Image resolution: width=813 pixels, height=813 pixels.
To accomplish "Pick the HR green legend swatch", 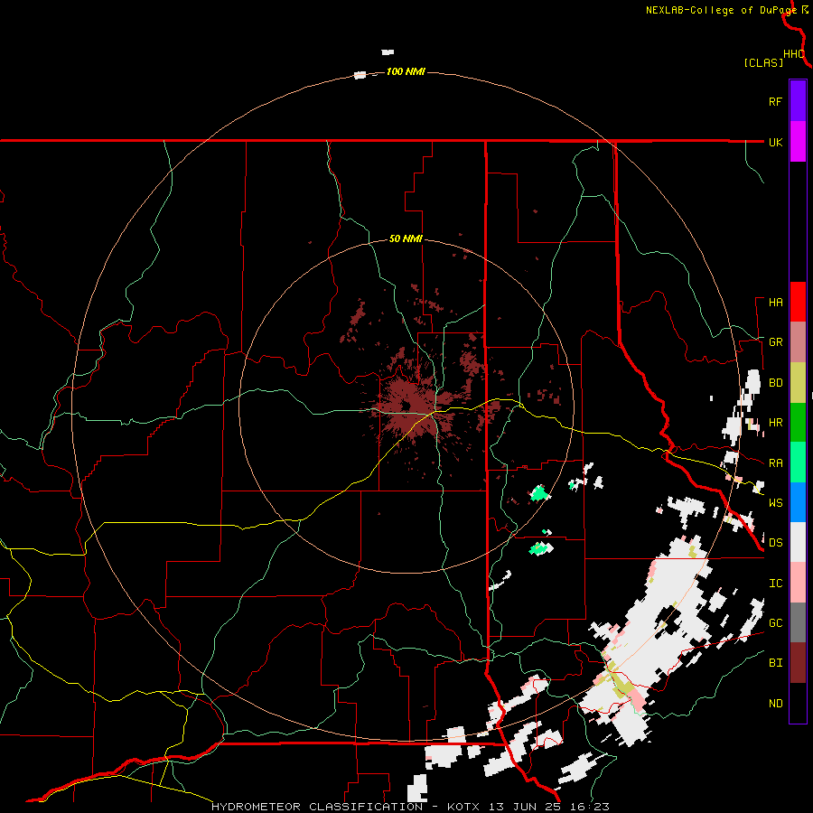I will point(798,422).
